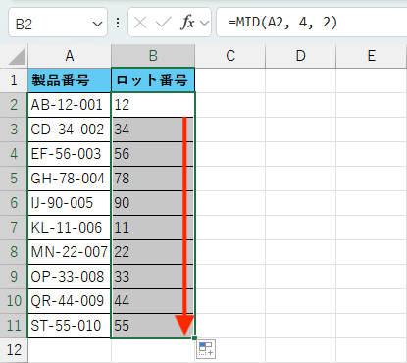This screenshot has height=363, width=407.
Task: Select row 9 header
Action: tap(14, 277)
